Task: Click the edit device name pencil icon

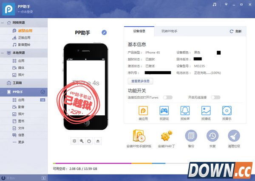Action: pyautogui.click(x=104, y=33)
